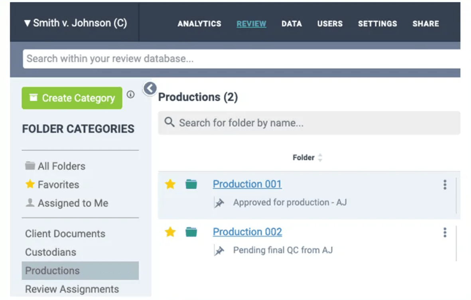Select the Client Documents category
471x300 pixels.
[x=65, y=233]
